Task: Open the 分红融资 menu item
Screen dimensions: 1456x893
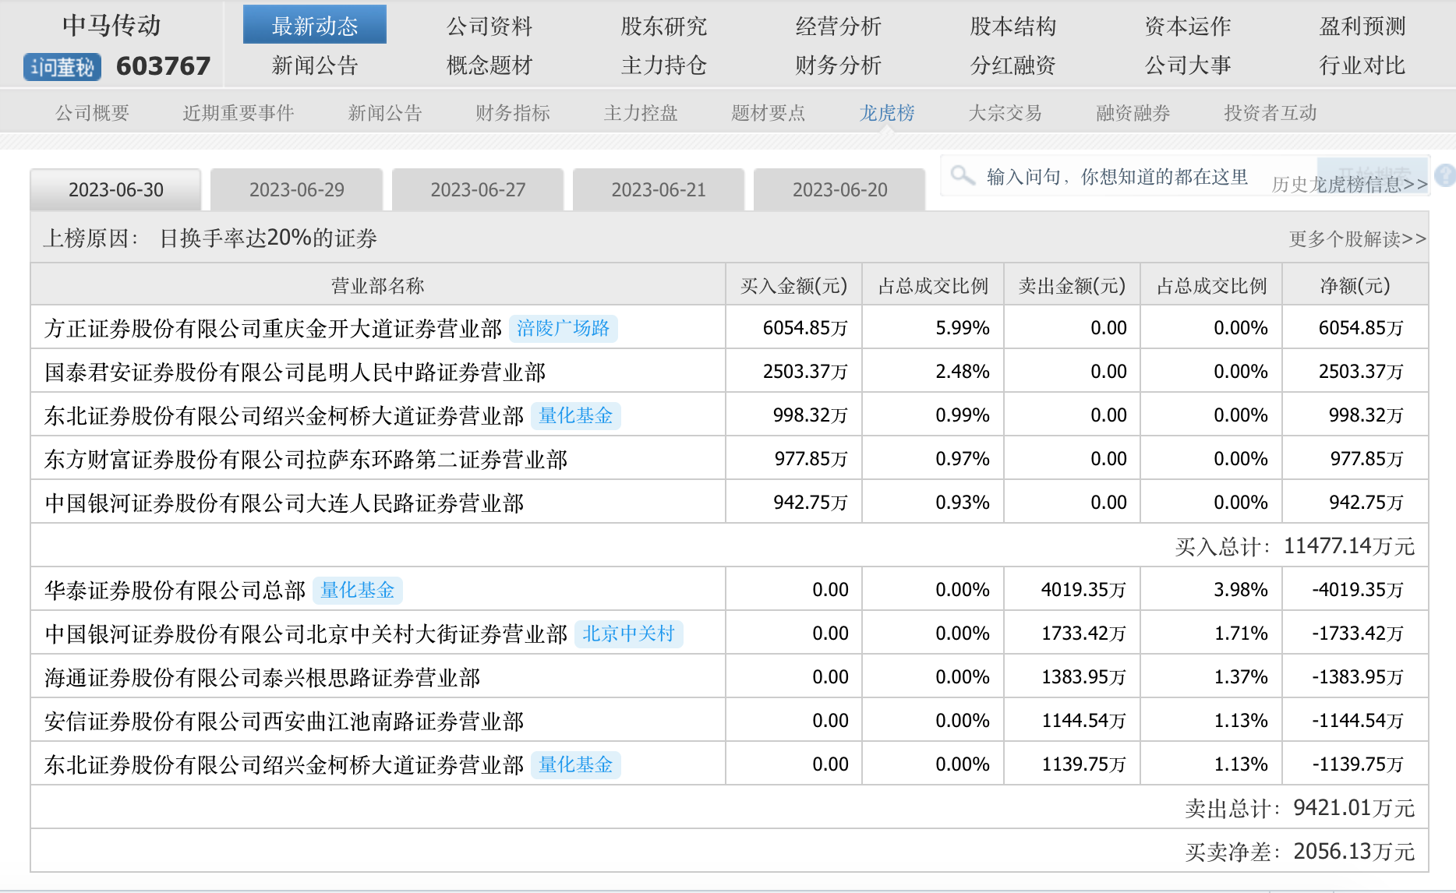Action: pos(1013,65)
